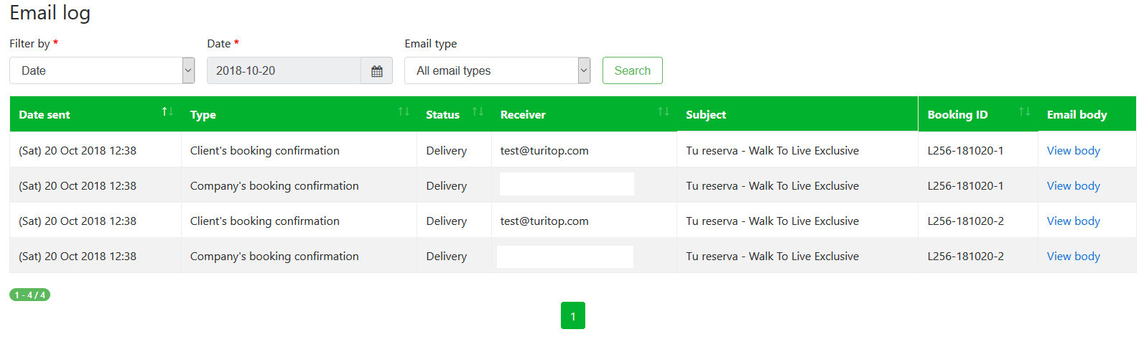Click the 1 - 4 / 4 results badge
The height and width of the screenshot is (337, 1144).
pos(29,295)
